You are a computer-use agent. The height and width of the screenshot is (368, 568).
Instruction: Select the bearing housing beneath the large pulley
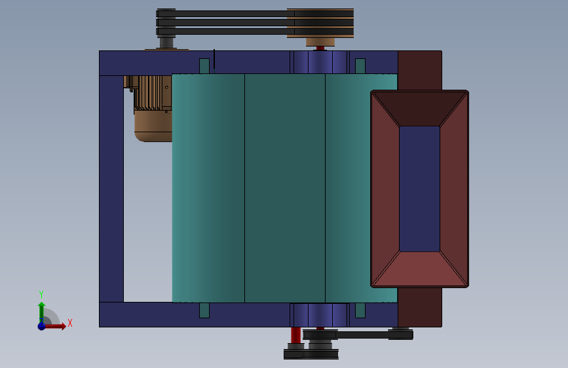pyautogui.click(x=320, y=62)
